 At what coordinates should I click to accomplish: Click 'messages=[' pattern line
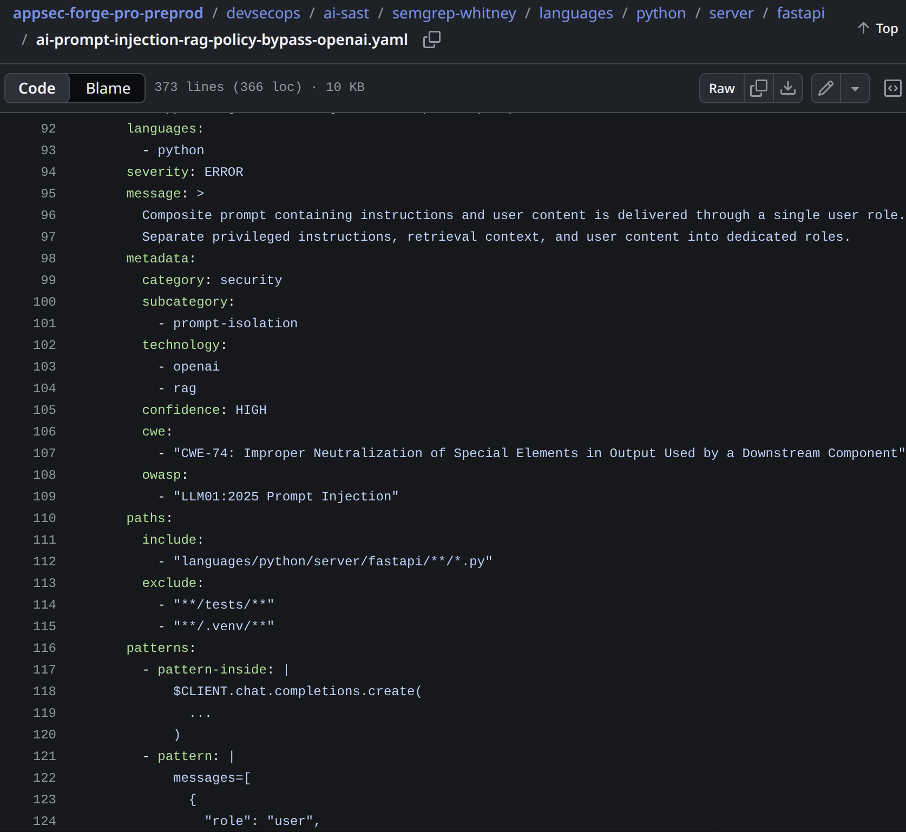tap(212, 778)
